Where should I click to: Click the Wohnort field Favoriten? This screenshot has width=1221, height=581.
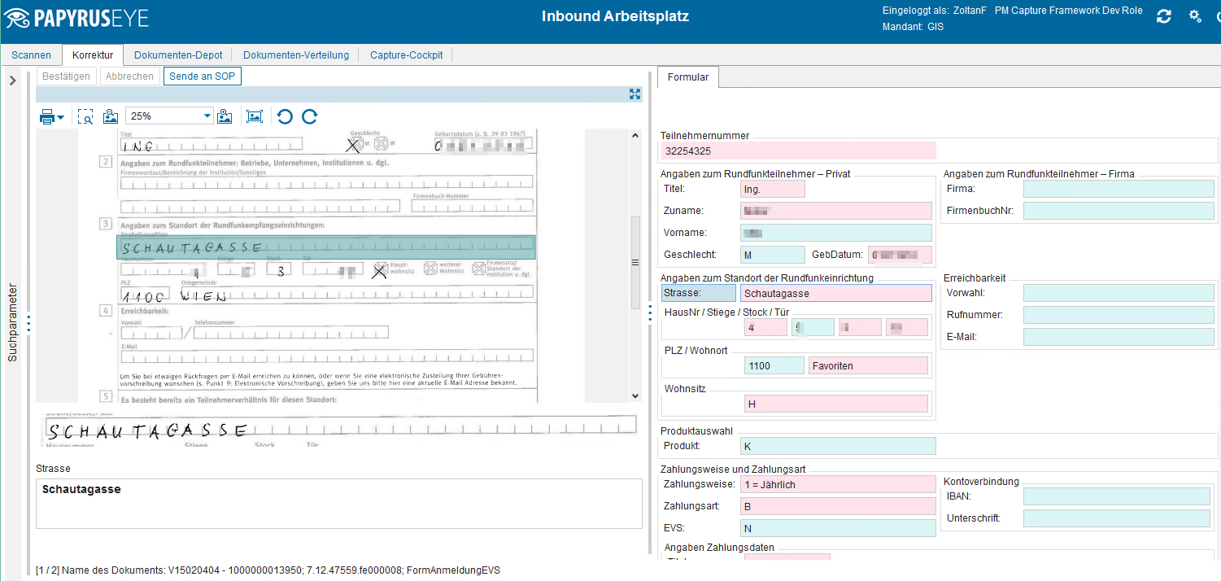point(868,365)
